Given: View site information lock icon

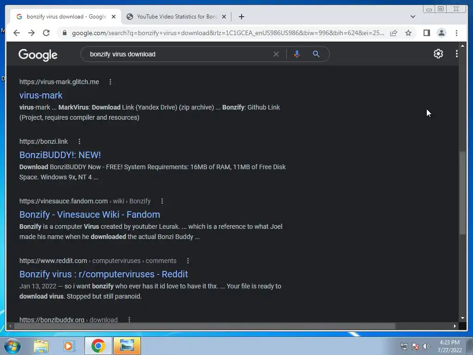Looking at the screenshot, I should 64,33.
